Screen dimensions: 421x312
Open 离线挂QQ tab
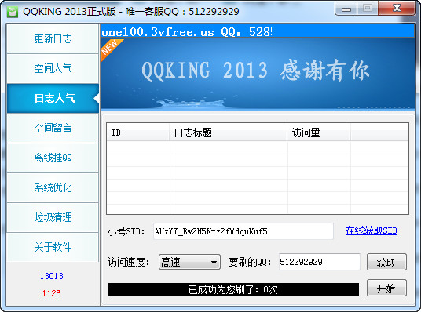(x=53, y=158)
